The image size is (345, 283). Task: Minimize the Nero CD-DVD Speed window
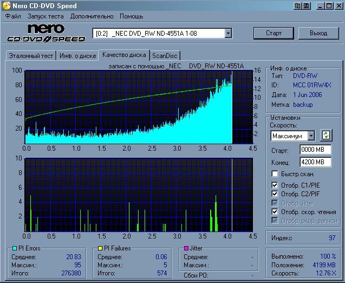(321, 6)
